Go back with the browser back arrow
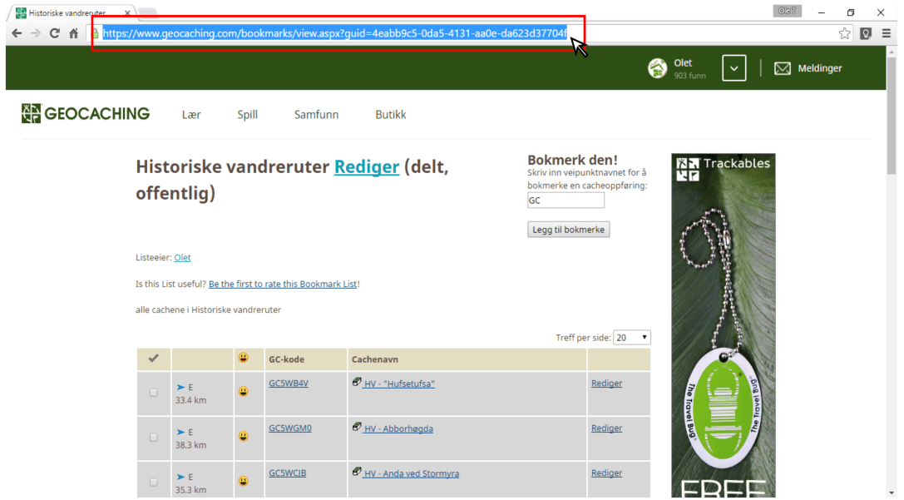This screenshot has width=904, height=500. point(17,33)
